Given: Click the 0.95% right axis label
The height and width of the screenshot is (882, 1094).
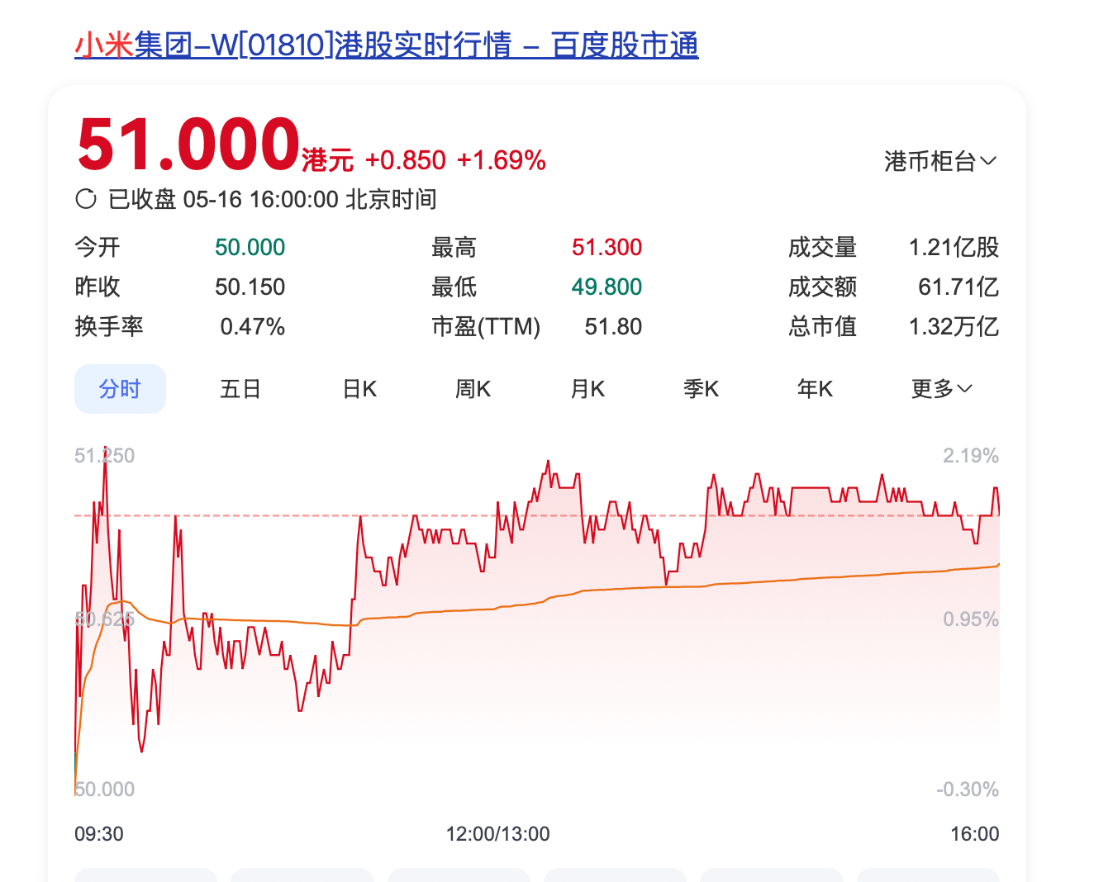Looking at the screenshot, I should coord(971,619).
